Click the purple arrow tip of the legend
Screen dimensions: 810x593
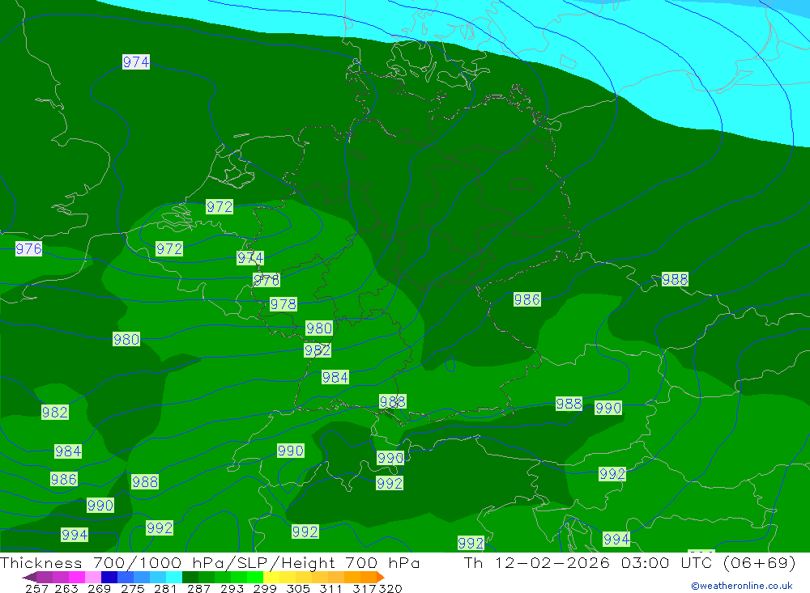coord(29,577)
